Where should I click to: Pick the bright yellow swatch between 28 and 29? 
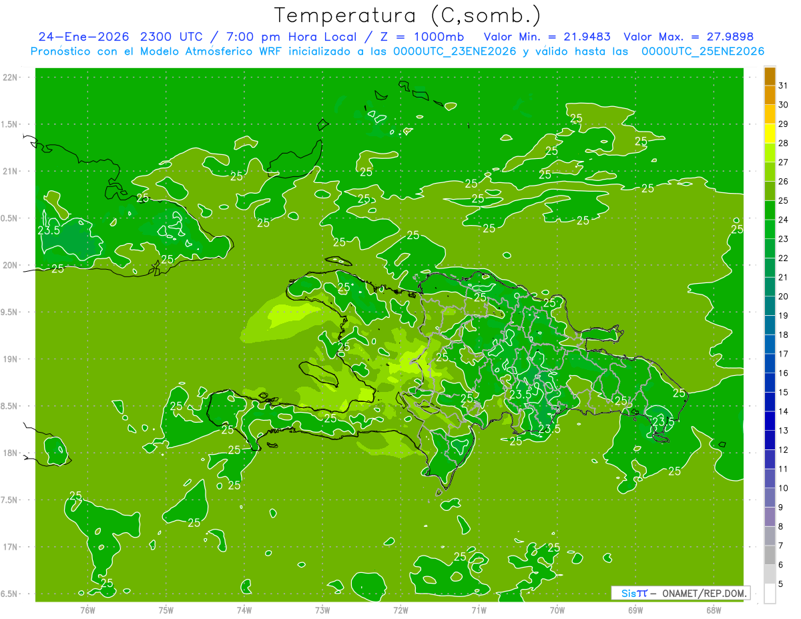(770, 134)
